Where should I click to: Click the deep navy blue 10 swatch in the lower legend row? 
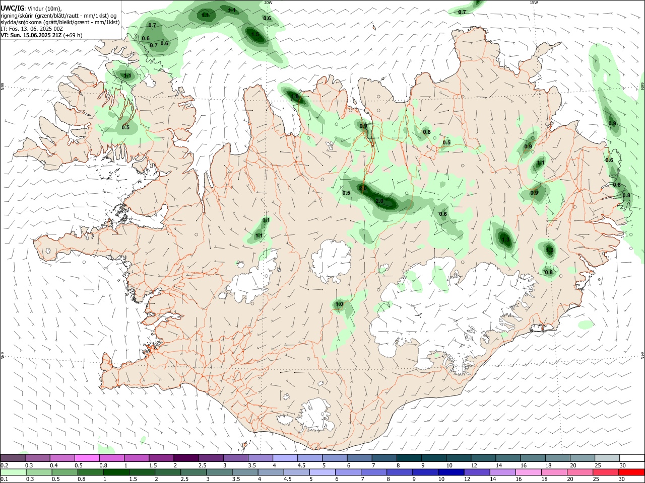451,472
